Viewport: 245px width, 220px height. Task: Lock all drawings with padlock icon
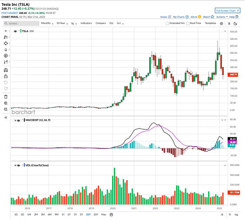click(6, 76)
